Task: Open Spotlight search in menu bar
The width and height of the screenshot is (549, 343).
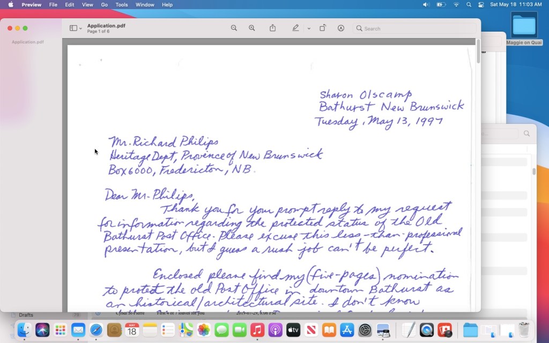Action: (469, 4)
